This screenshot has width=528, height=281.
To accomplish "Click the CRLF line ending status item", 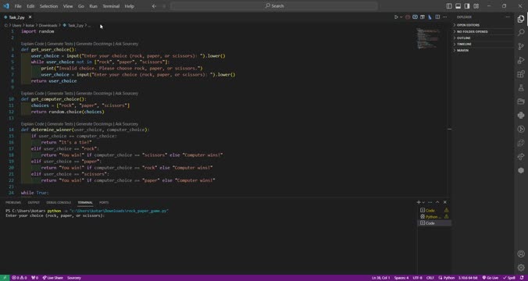I will (430, 278).
